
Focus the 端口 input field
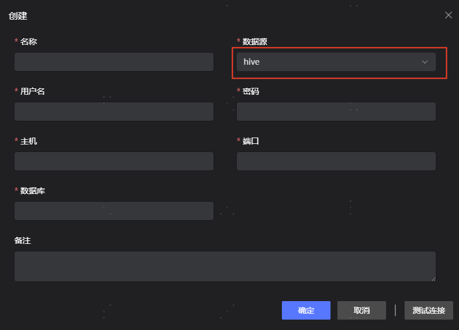336,161
